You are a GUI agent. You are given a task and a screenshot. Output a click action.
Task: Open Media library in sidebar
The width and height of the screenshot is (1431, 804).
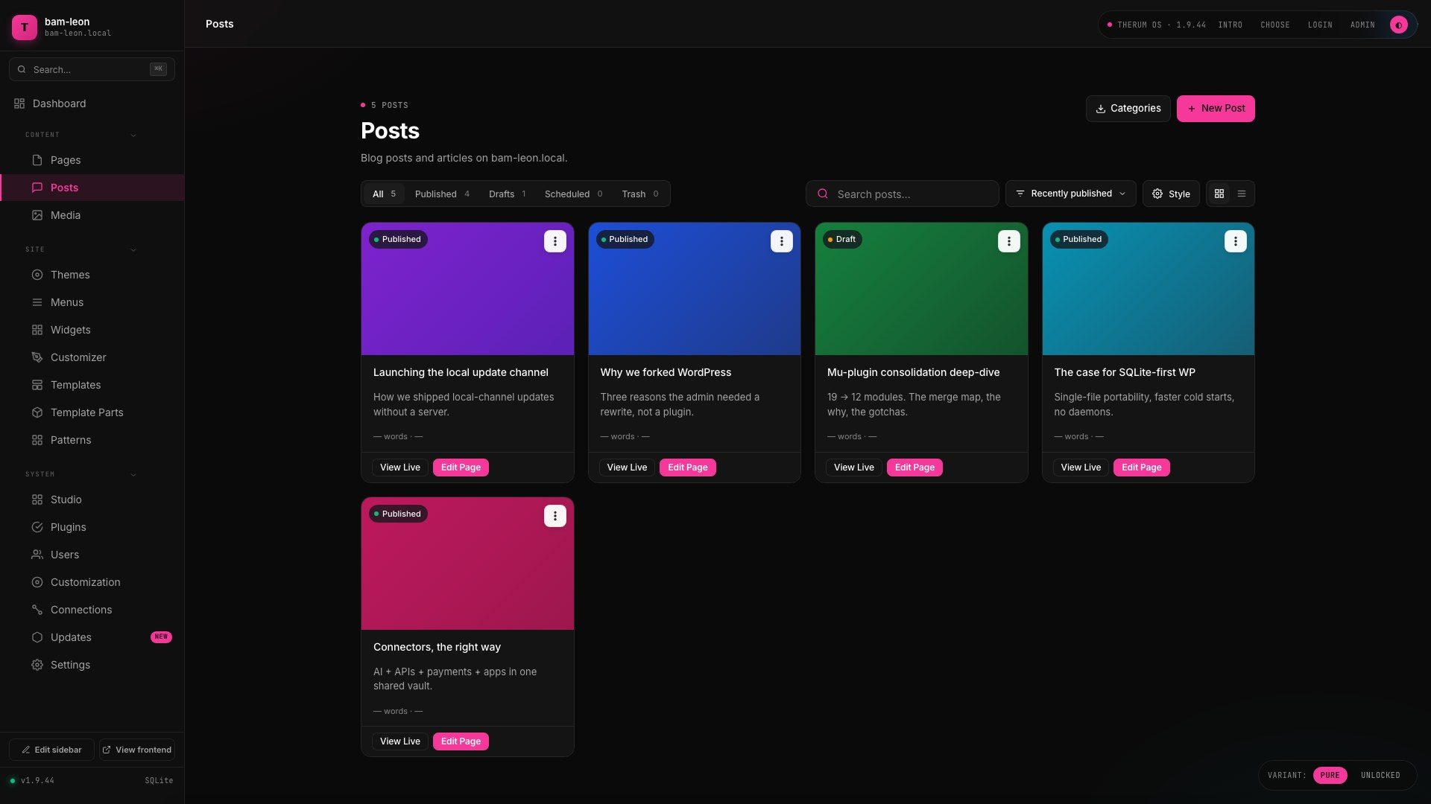(92, 215)
